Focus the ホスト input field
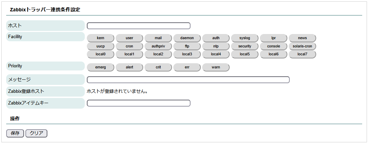Image resolution: width=368 pixels, height=143 pixels. pyautogui.click(x=138, y=26)
